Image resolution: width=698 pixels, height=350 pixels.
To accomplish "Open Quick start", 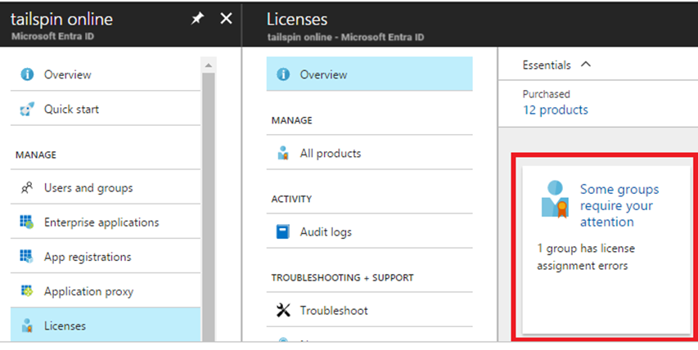I will pyautogui.click(x=106, y=109).
